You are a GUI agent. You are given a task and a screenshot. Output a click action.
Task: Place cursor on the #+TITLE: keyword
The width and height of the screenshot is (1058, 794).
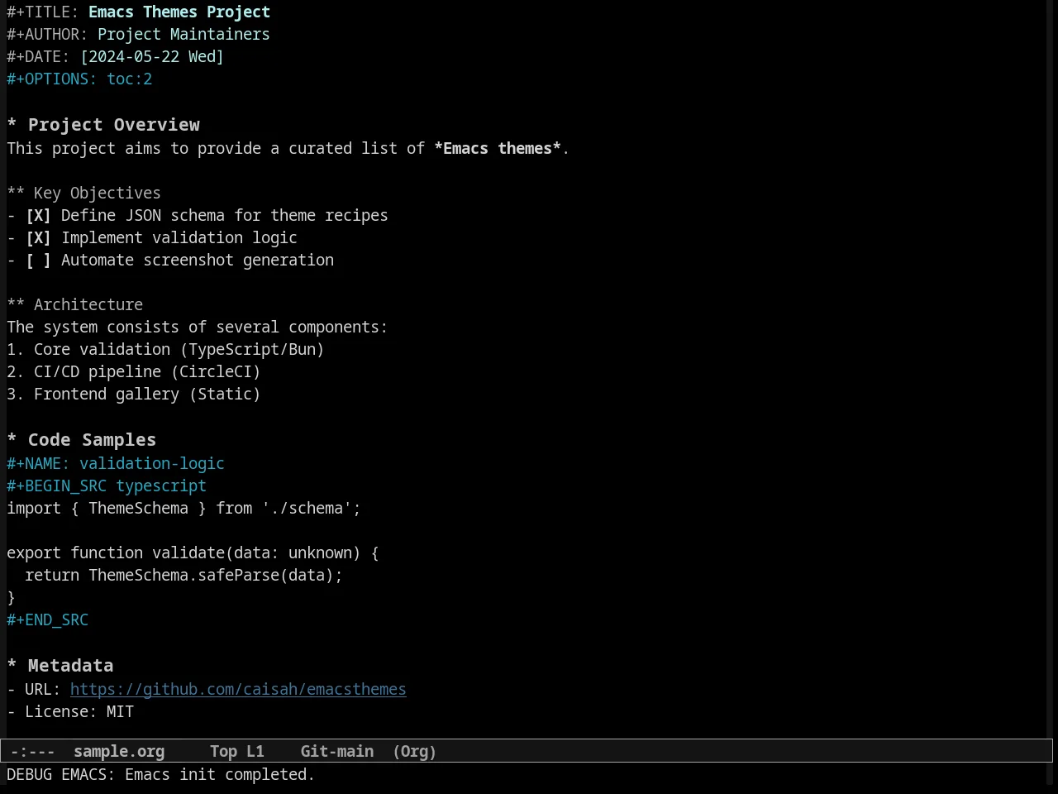click(43, 12)
